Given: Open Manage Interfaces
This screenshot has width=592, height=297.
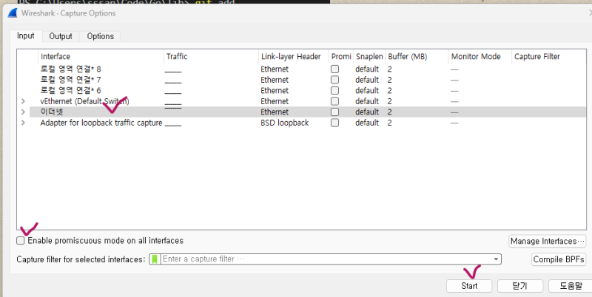Looking at the screenshot, I should pos(548,241).
